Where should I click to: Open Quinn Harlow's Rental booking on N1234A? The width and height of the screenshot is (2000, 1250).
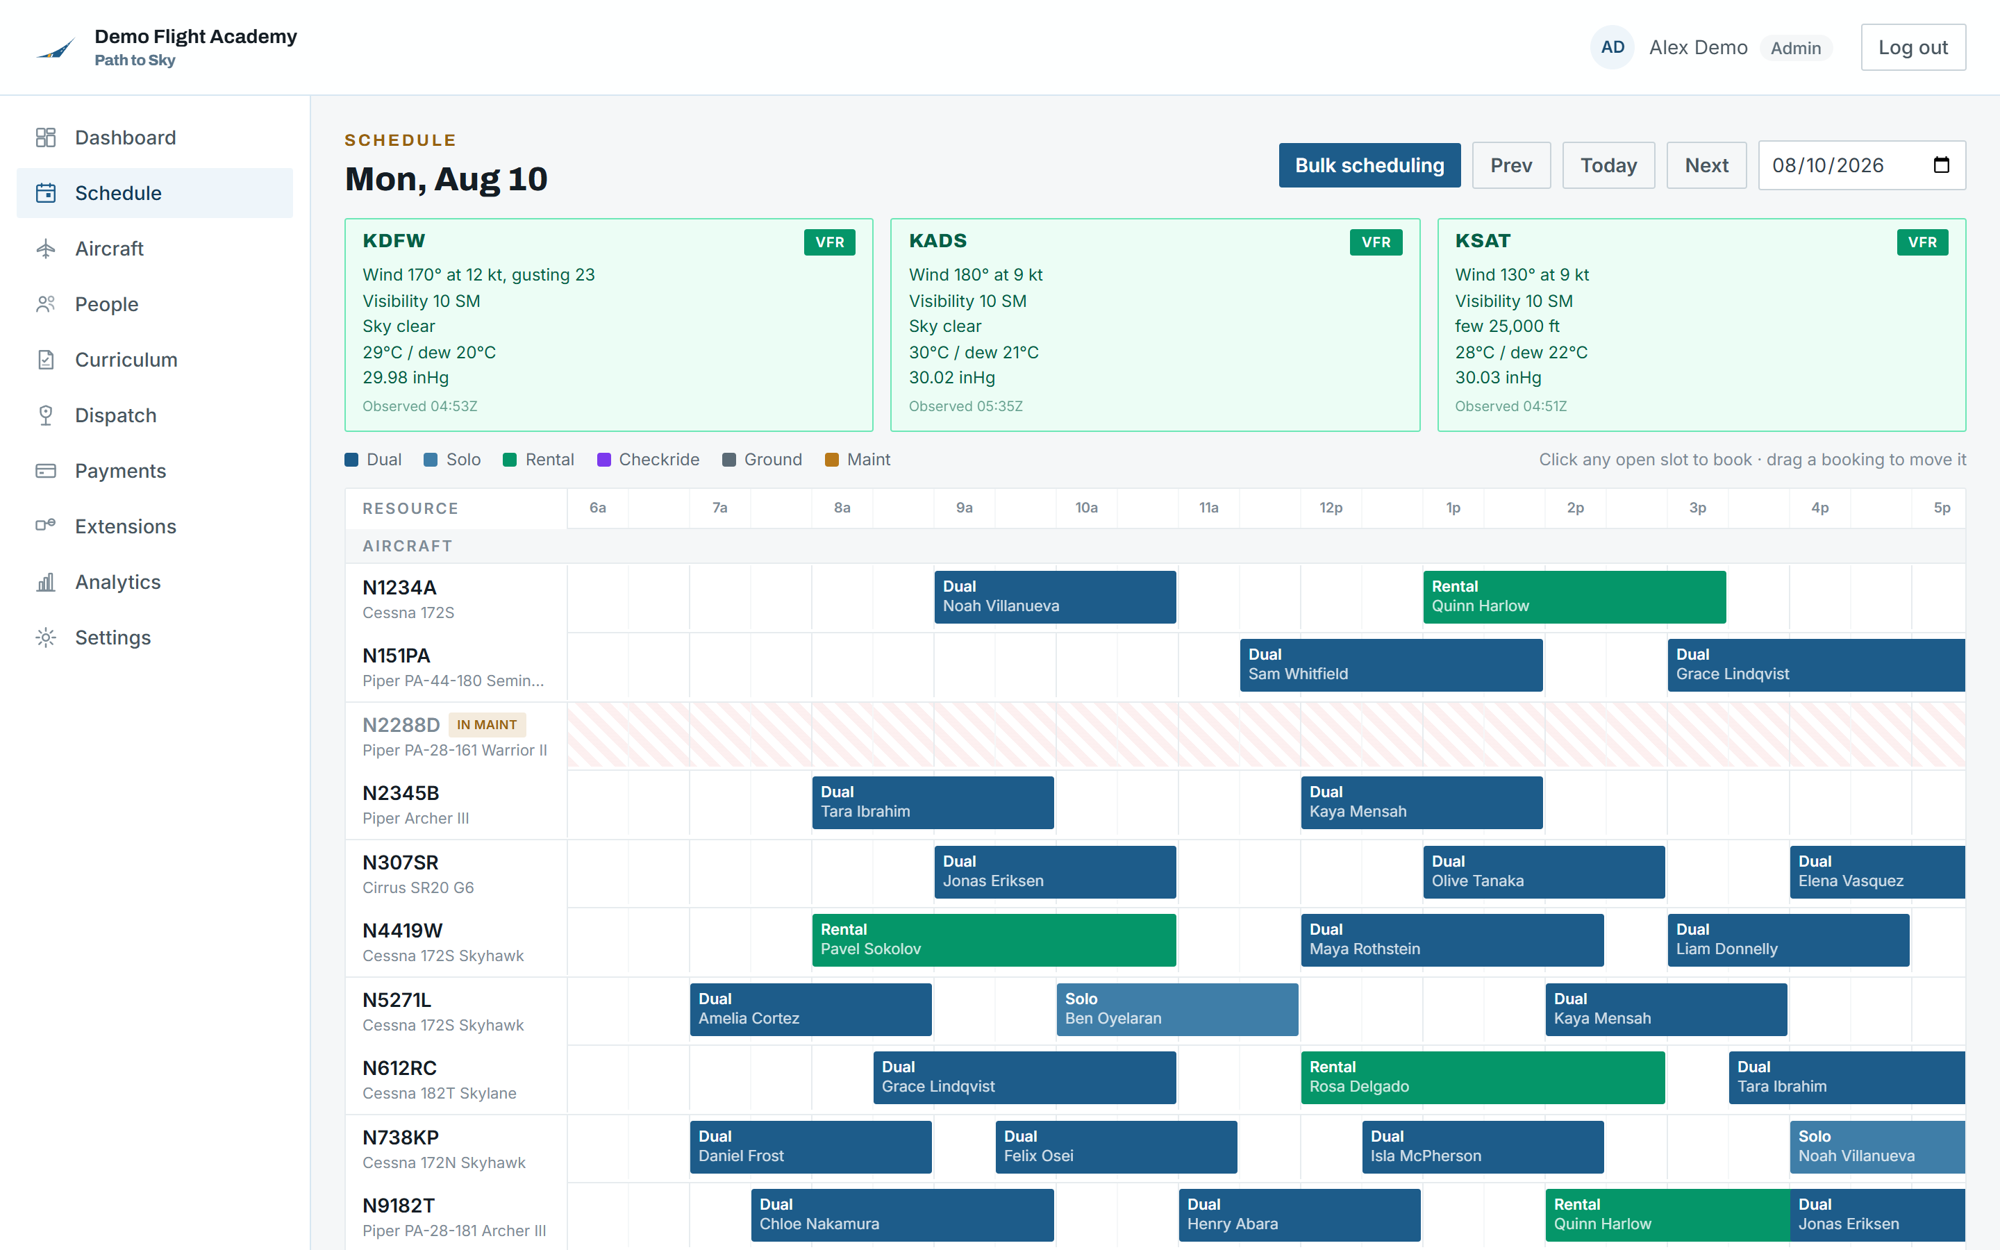[1574, 596]
